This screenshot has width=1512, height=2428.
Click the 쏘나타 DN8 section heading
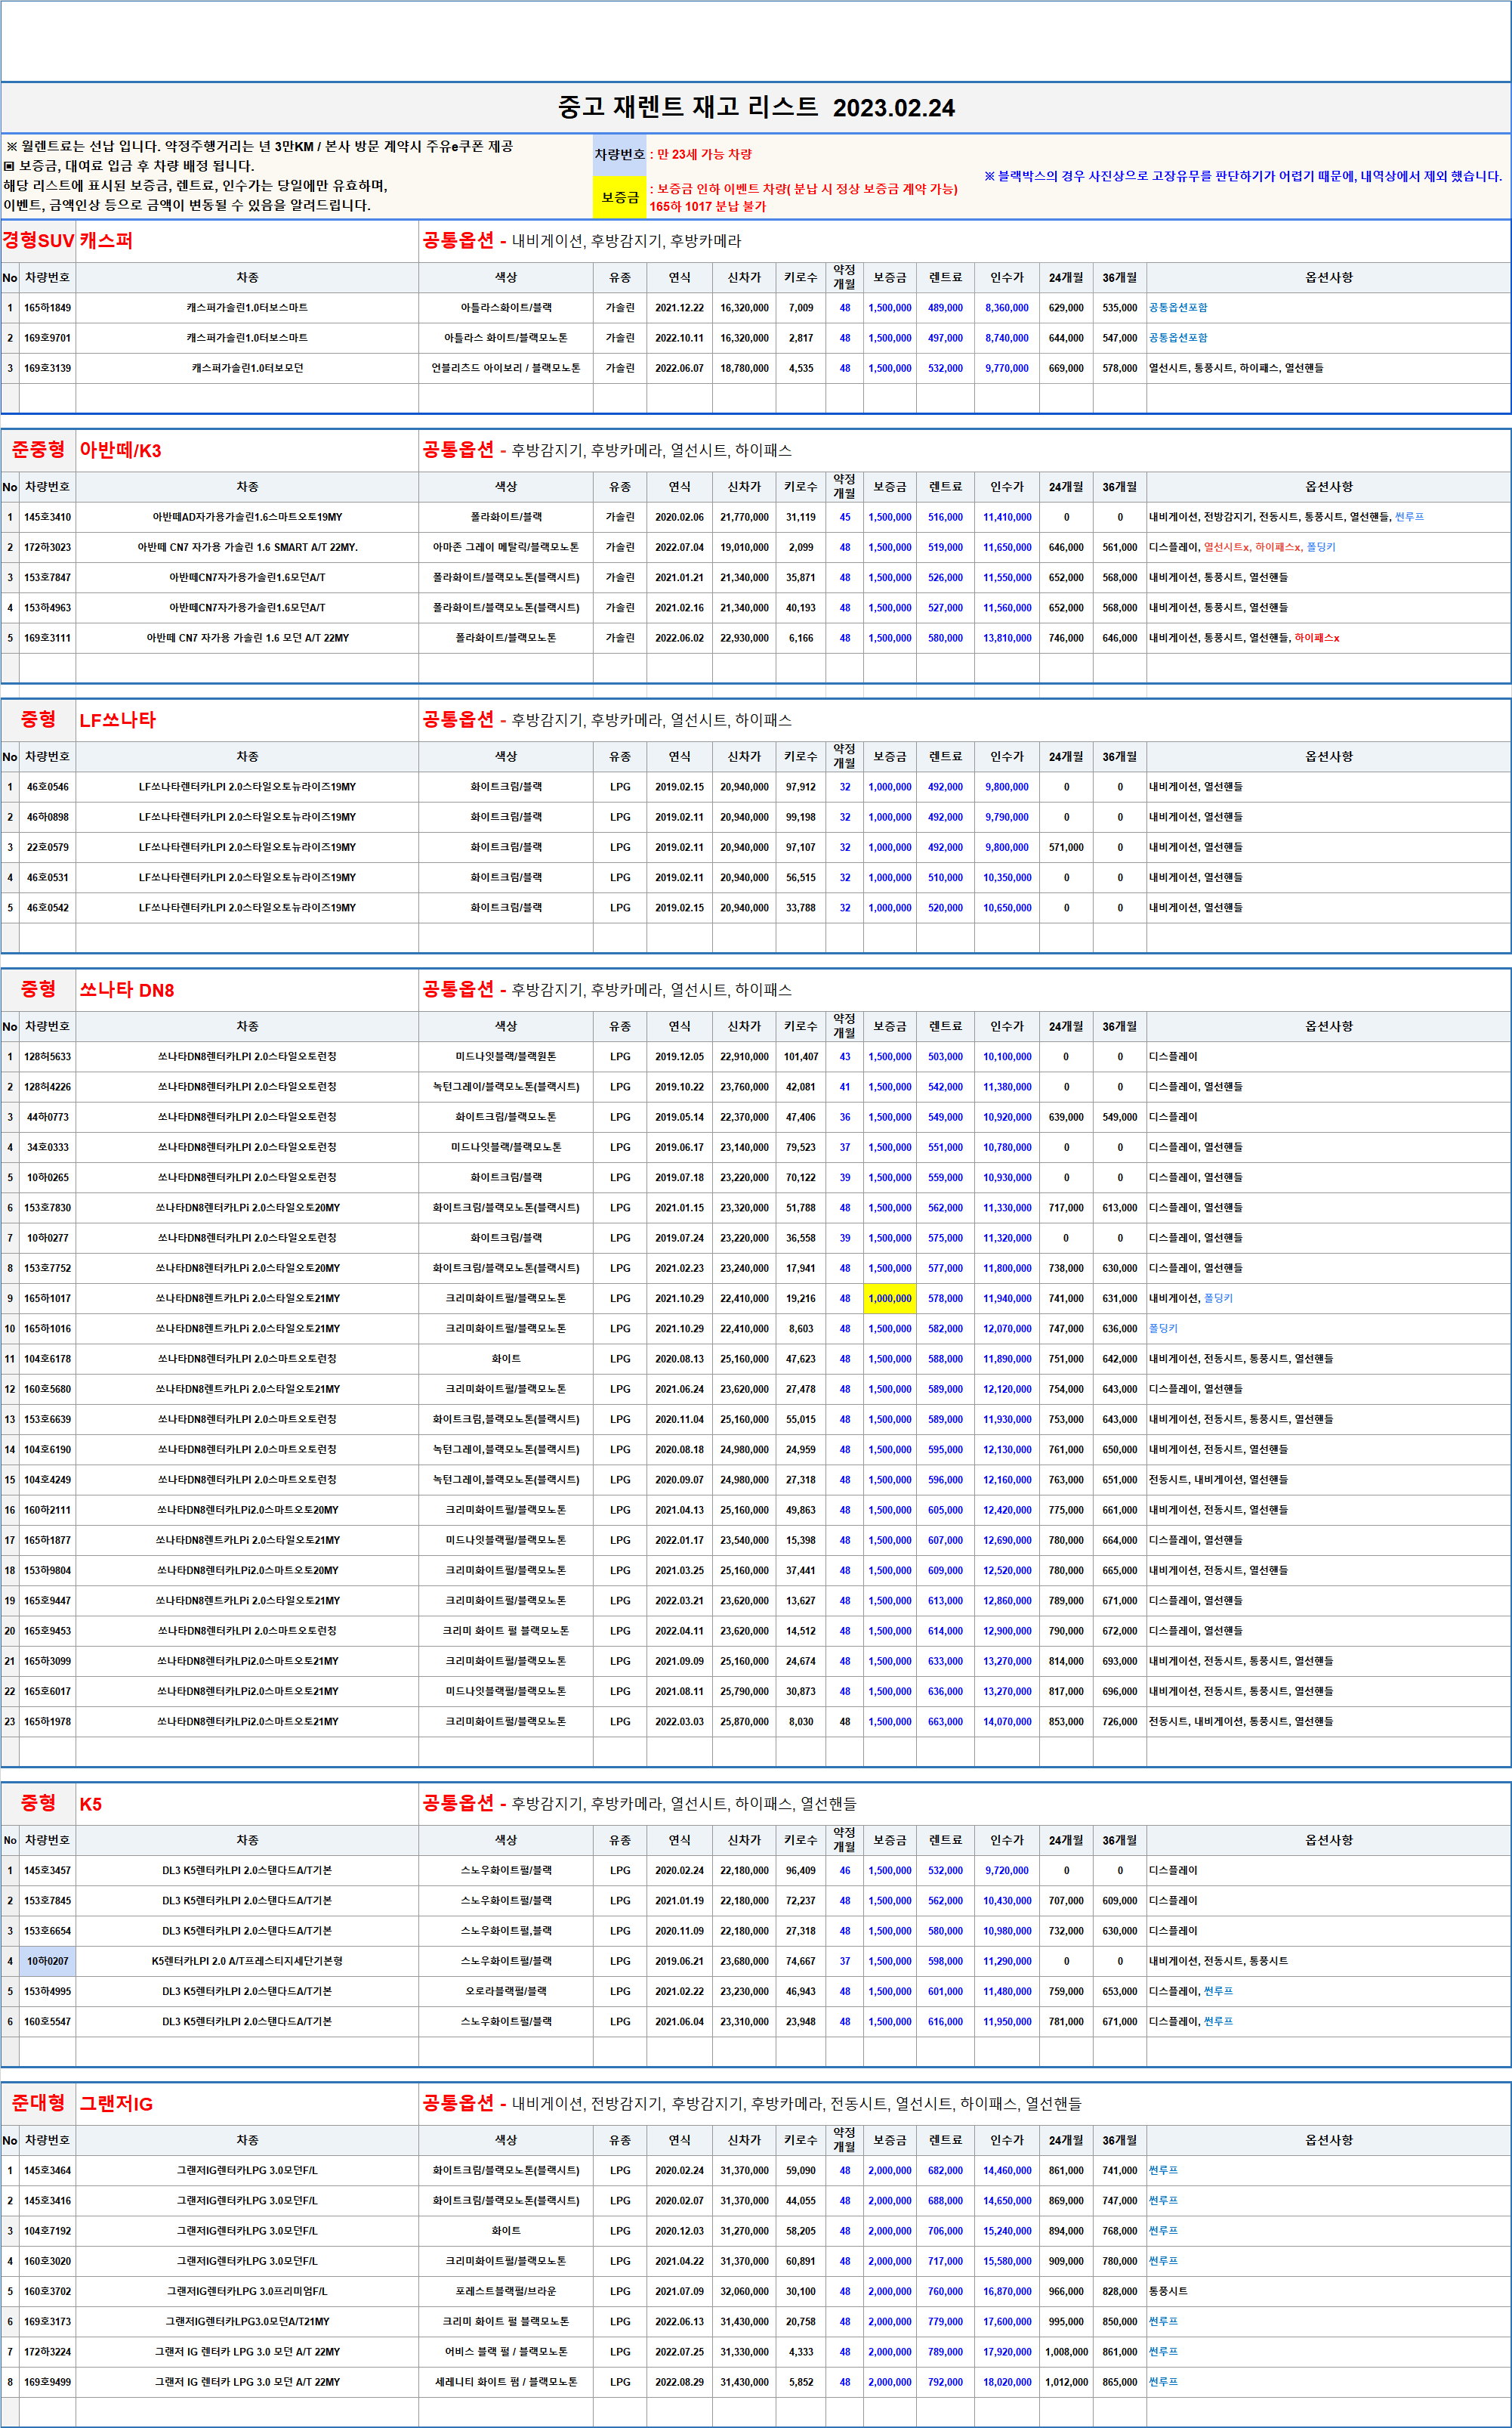pos(126,991)
